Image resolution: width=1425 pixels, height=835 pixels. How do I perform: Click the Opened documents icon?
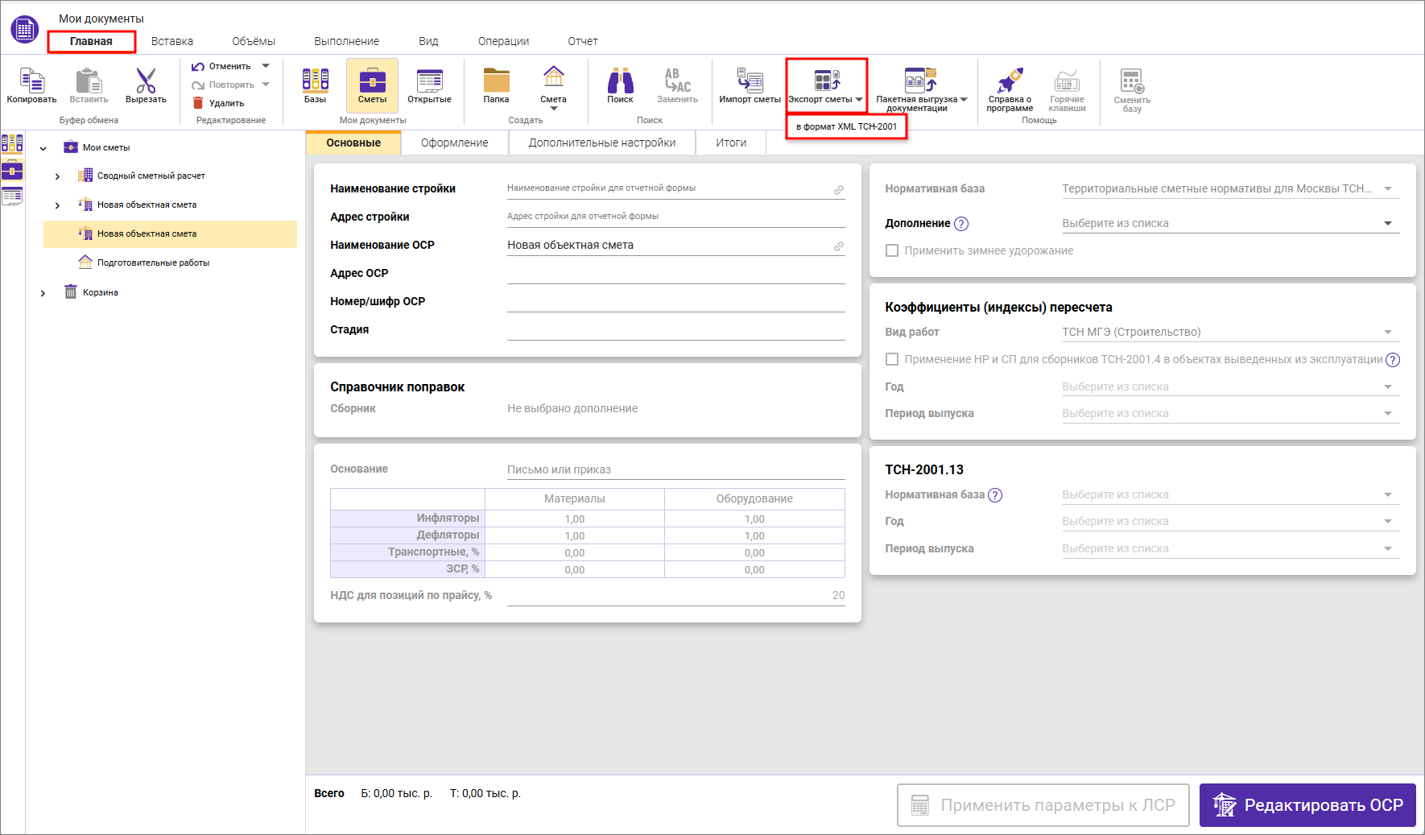pyautogui.click(x=429, y=81)
